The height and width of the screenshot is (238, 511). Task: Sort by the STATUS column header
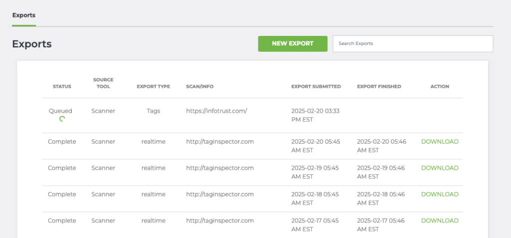pos(62,87)
